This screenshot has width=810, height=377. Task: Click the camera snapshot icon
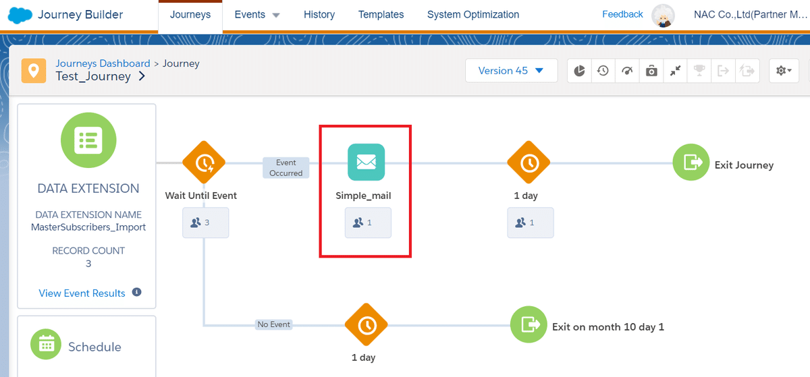point(651,70)
